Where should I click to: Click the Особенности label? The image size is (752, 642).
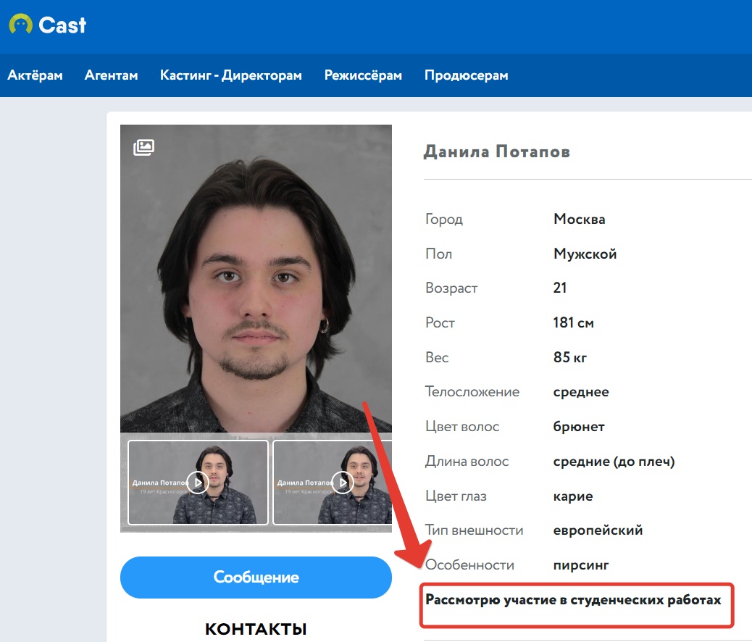tap(469, 565)
